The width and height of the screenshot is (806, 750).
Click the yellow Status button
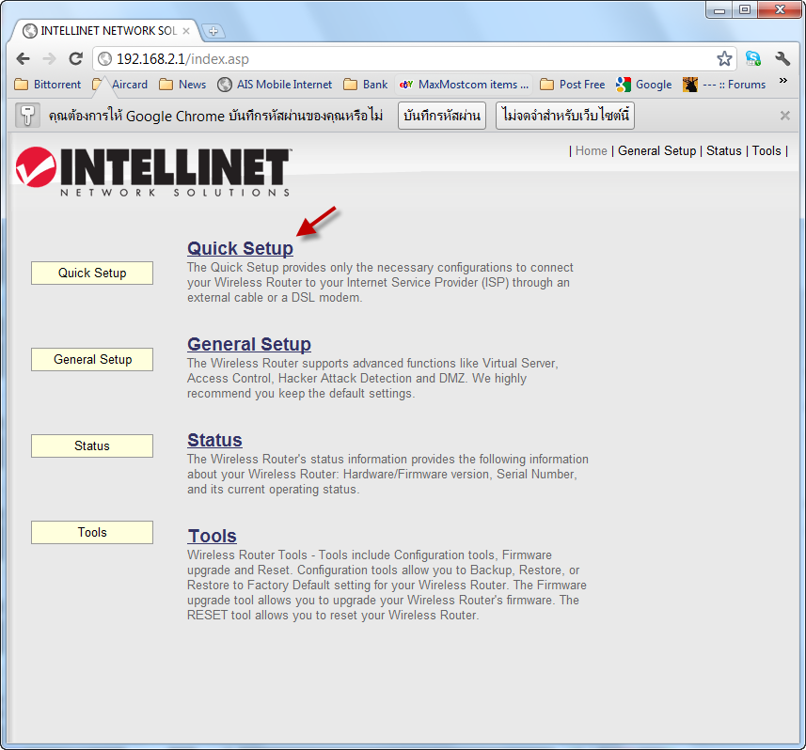pyautogui.click(x=92, y=445)
